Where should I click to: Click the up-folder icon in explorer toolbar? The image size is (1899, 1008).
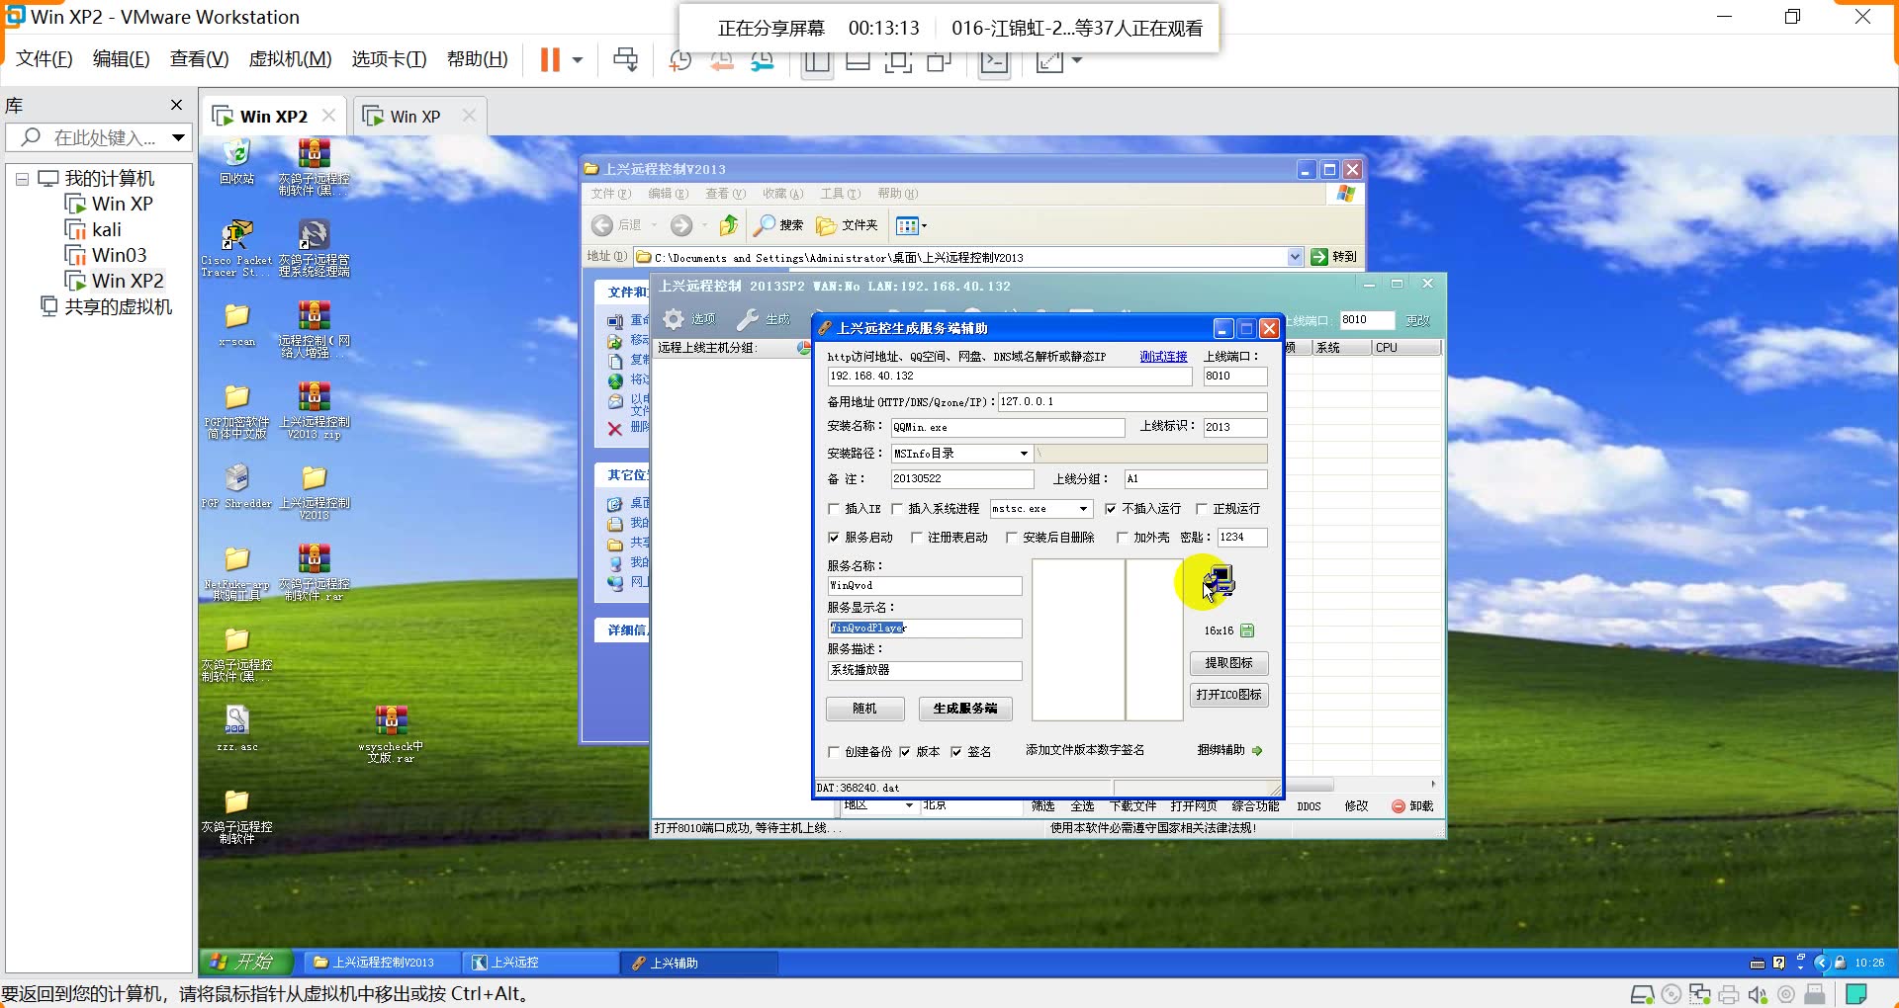[x=728, y=225]
